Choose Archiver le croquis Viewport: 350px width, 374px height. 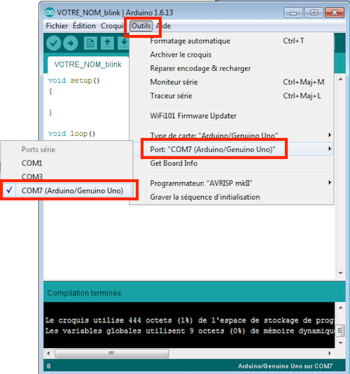point(232,55)
